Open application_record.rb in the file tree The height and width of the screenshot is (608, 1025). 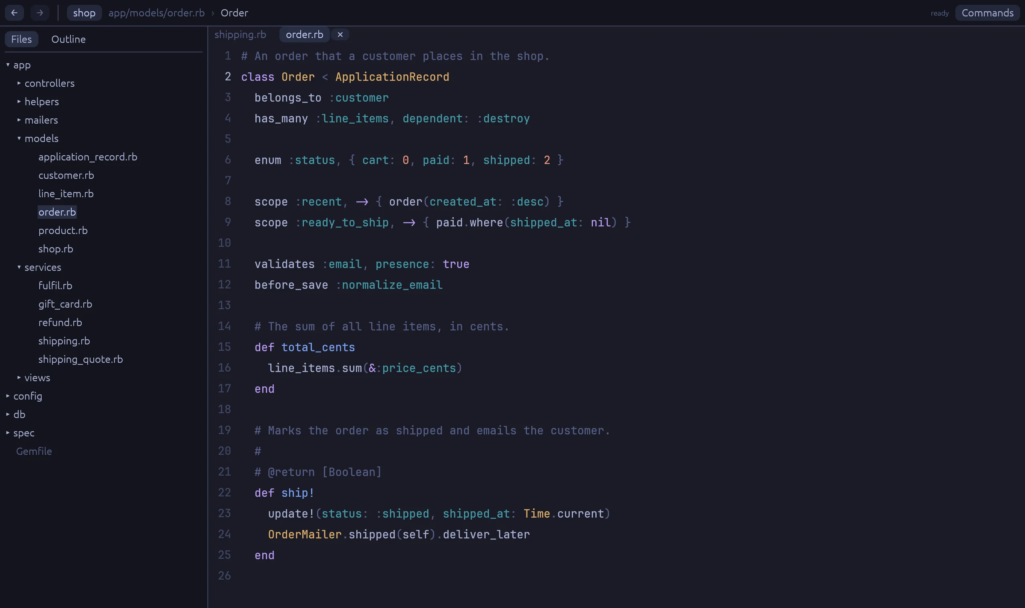click(x=88, y=157)
